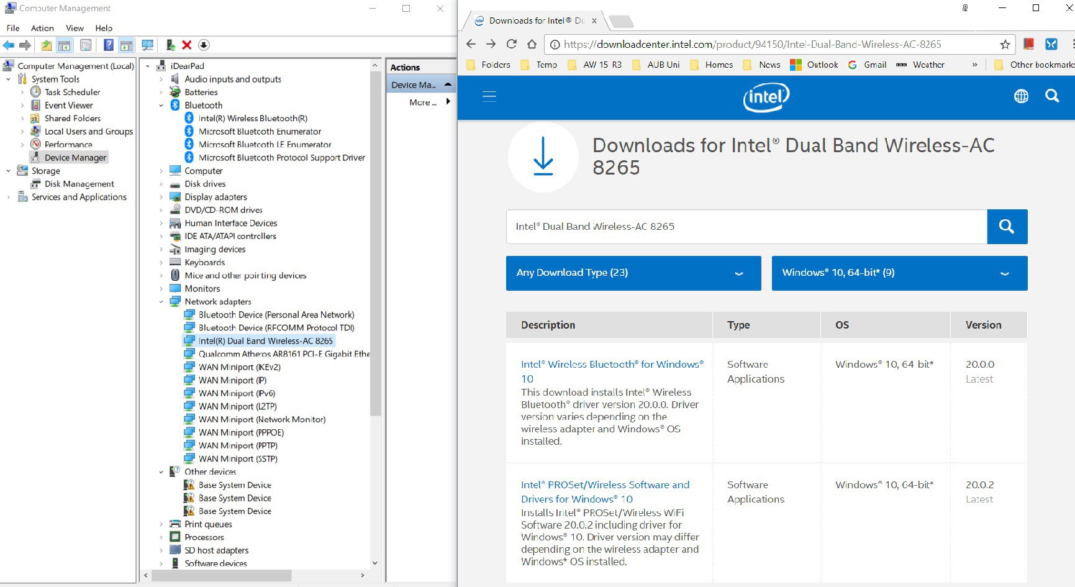Click the Intel header search magnifier
This screenshot has height=587, width=1075.
[x=1052, y=96]
